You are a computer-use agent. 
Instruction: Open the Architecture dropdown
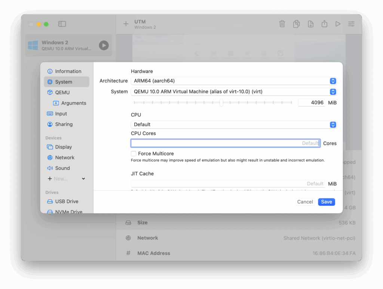point(233,81)
